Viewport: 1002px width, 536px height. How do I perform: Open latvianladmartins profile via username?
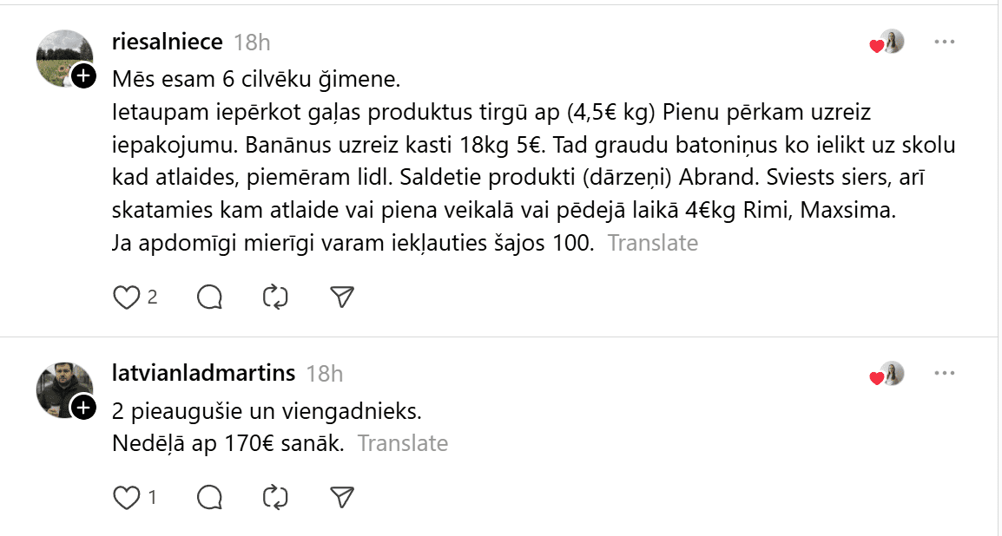[204, 373]
